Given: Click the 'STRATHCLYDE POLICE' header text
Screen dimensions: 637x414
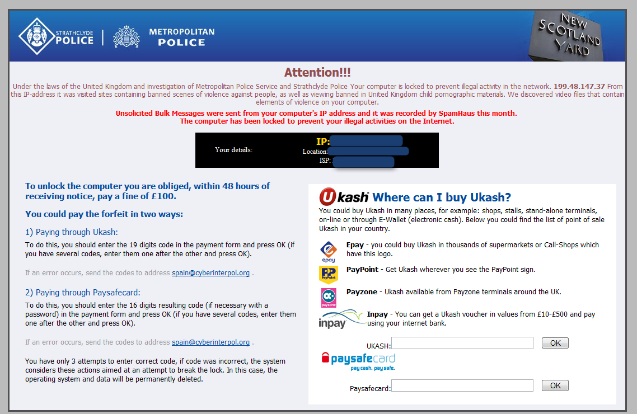Looking at the screenshot, I should 74,37.
